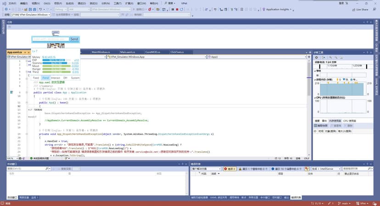This screenshot has width=380, height=206.
Task: Switch to the CoreMOD.cs tab
Action: 153,52
